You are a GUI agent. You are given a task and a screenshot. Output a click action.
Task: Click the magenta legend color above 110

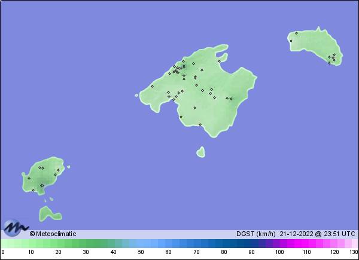[307, 244]
